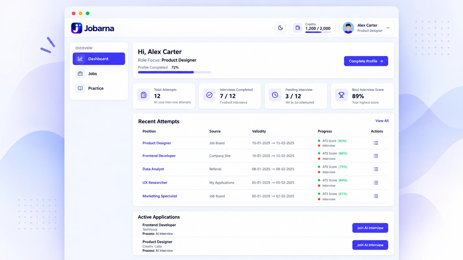Image resolution: width=463 pixels, height=260 pixels.
Task: Click the Practice book icon
Action: pyautogui.click(x=80, y=88)
